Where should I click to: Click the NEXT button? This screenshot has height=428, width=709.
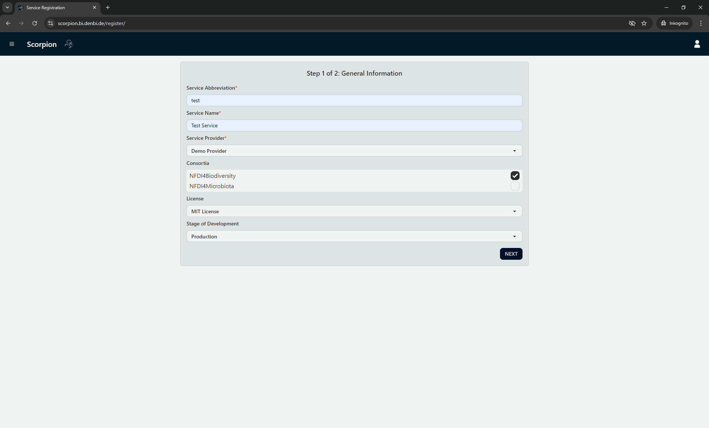click(511, 254)
